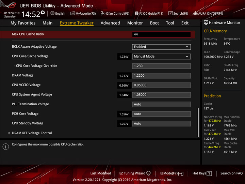Toggle AURA ON/OFF(F4)
The height and width of the screenshot is (184, 245).
(208, 13)
